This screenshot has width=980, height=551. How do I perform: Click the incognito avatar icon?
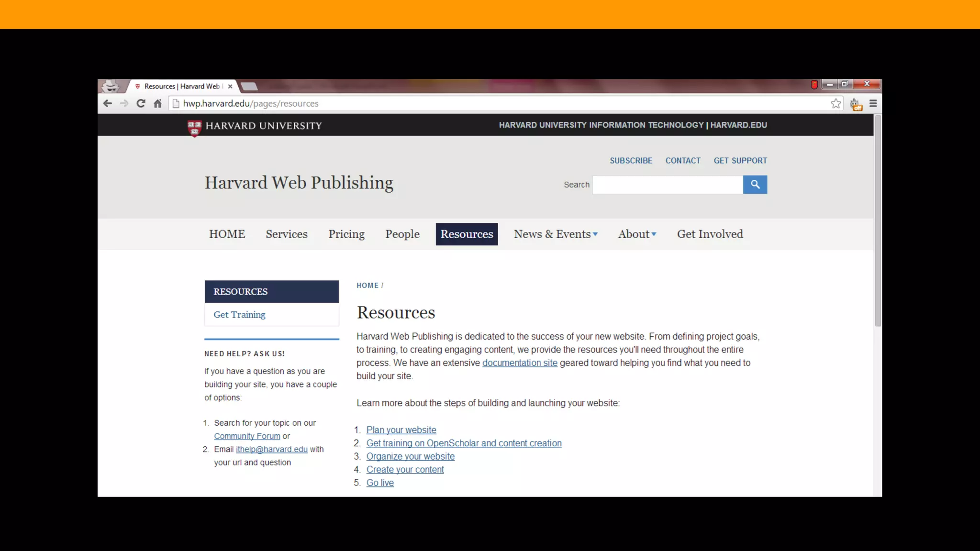click(x=111, y=86)
